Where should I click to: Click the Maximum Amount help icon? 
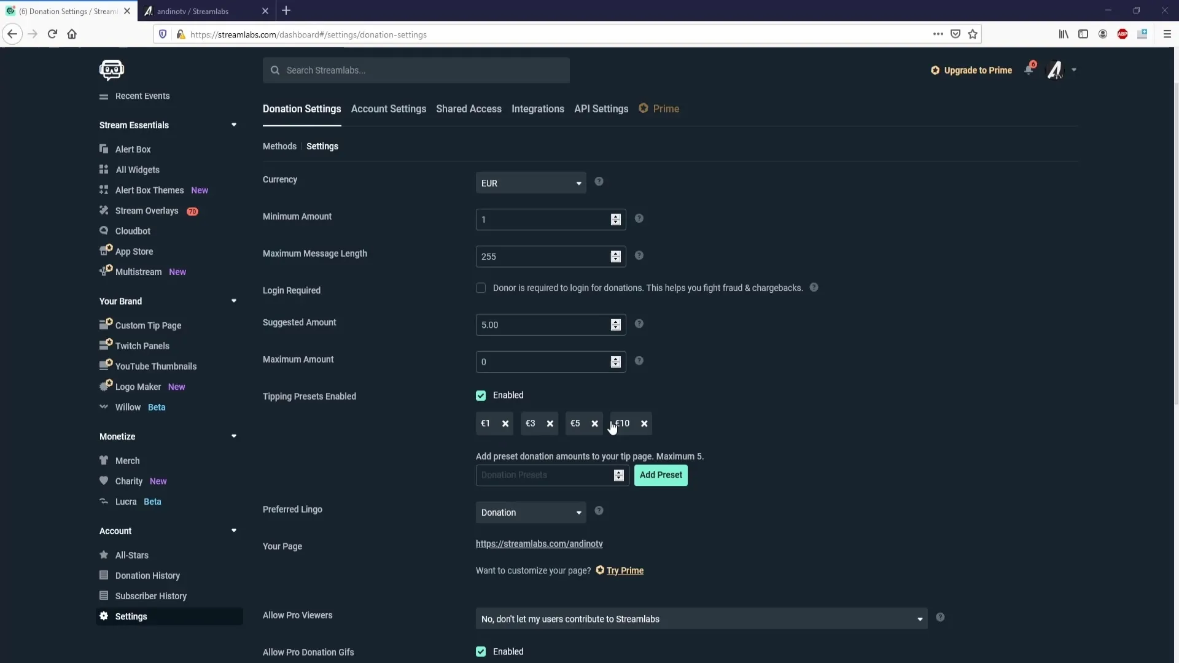(639, 361)
